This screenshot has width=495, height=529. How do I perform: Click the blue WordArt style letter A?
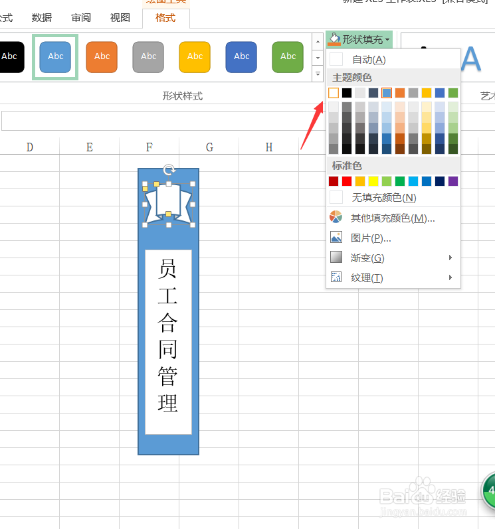point(470,58)
